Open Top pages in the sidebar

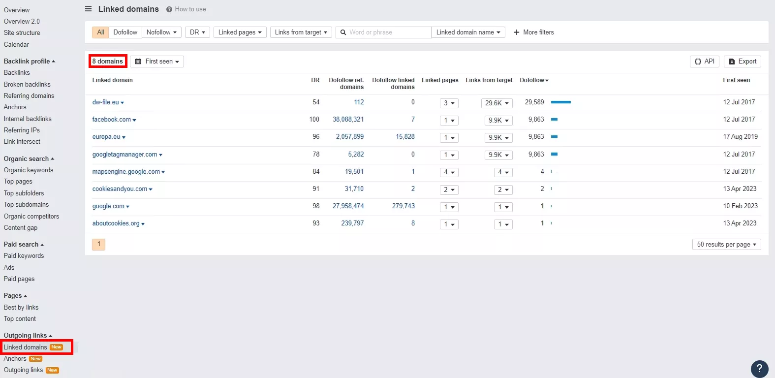coord(18,182)
